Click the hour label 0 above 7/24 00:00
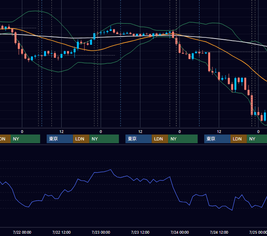 tap(180, 132)
